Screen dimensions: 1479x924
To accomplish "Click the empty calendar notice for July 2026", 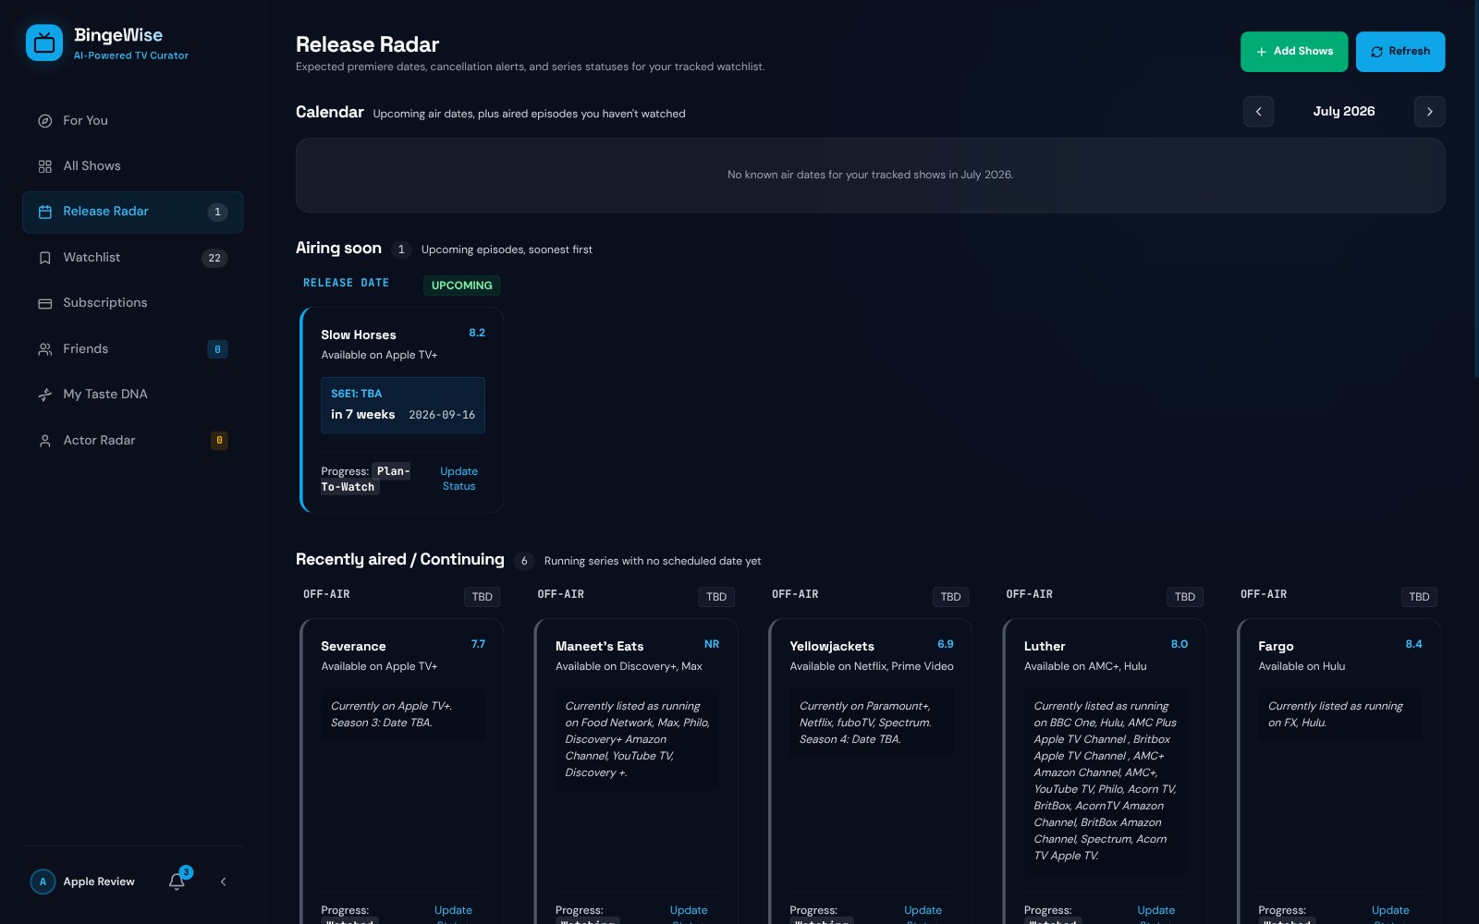I will click(870, 176).
